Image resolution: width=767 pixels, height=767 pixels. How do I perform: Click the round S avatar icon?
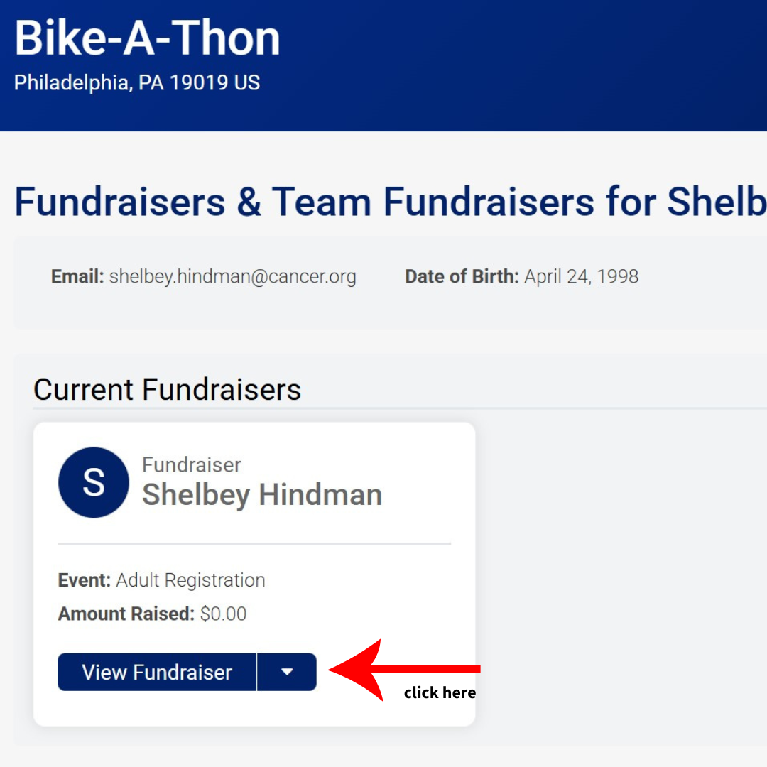(x=94, y=482)
